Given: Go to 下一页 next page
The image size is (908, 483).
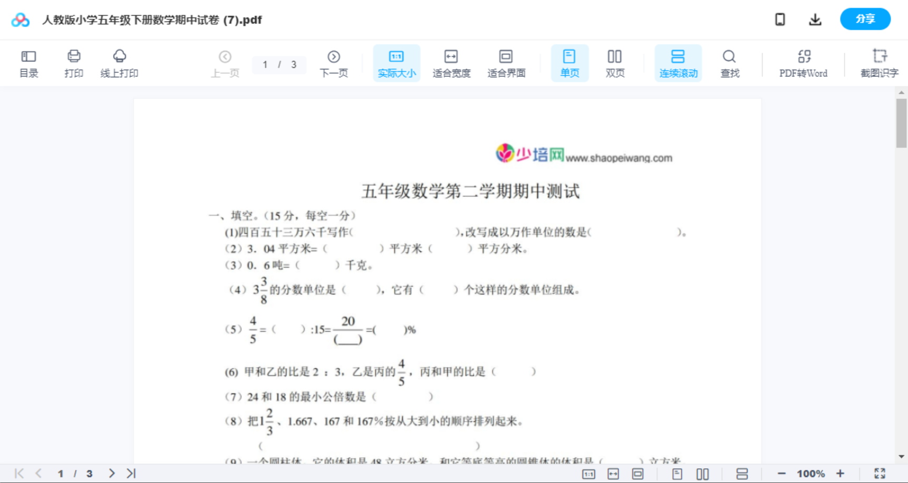Looking at the screenshot, I should [x=334, y=63].
